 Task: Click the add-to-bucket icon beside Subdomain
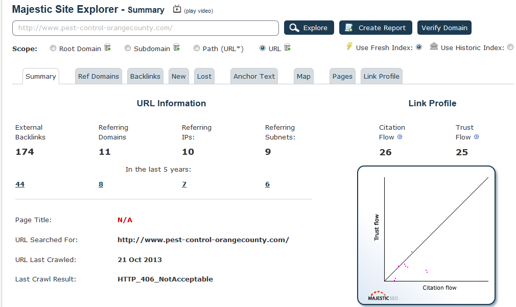[x=177, y=48]
